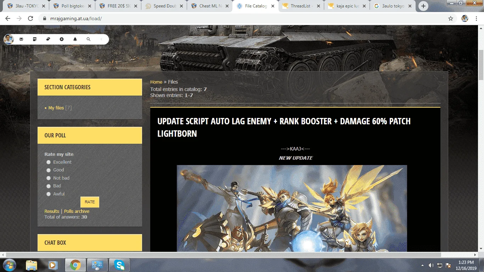This screenshot has height=272, width=484.
Task: Submit the poll with the RATE button
Action: click(90, 202)
